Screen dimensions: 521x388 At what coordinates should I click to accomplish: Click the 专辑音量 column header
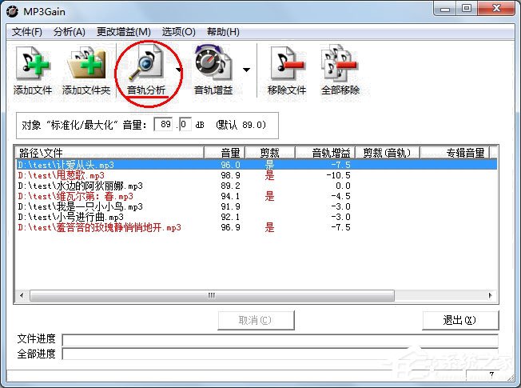[x=455, y=153]
